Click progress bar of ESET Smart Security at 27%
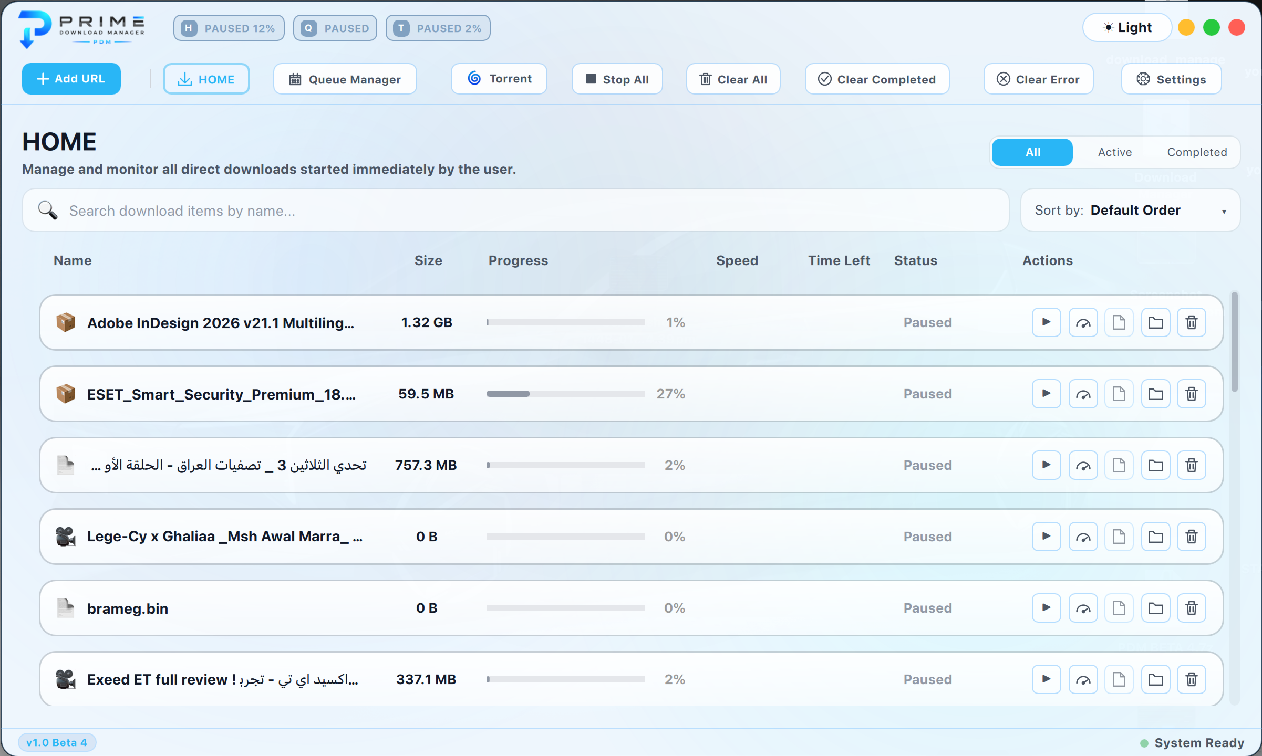Viewport: 1262px width, 756px height. [x=565, y=394]
